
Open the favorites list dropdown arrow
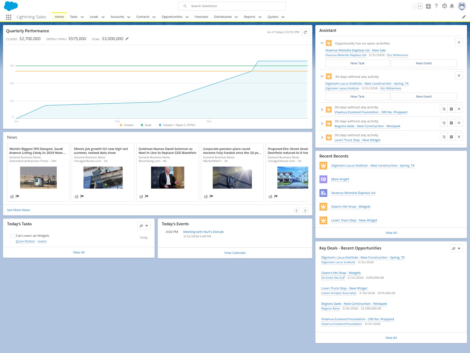420,6
